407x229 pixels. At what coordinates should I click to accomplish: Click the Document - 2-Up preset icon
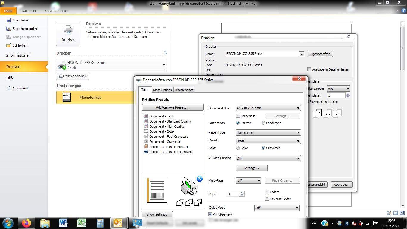[146, 131]
